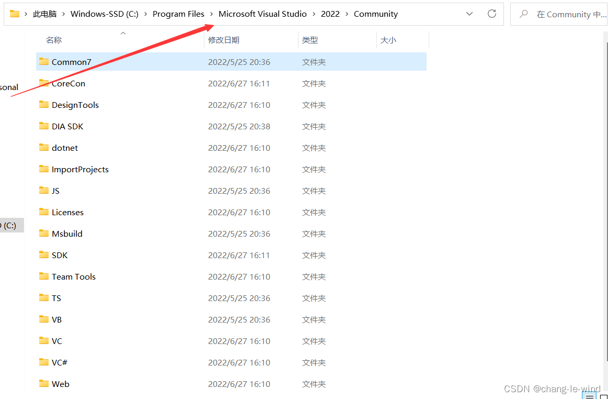Click date 2022/5/25 20:36 in JS row
Viewport: 608px width, 399px height.
click(239, 191)
